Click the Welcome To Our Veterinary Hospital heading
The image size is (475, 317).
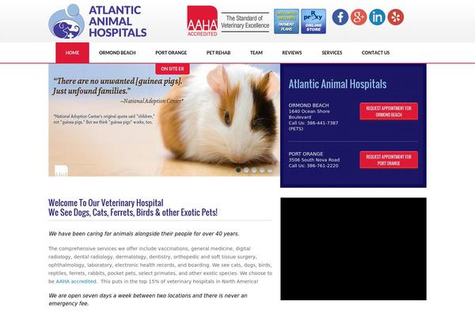pos(106,203)
